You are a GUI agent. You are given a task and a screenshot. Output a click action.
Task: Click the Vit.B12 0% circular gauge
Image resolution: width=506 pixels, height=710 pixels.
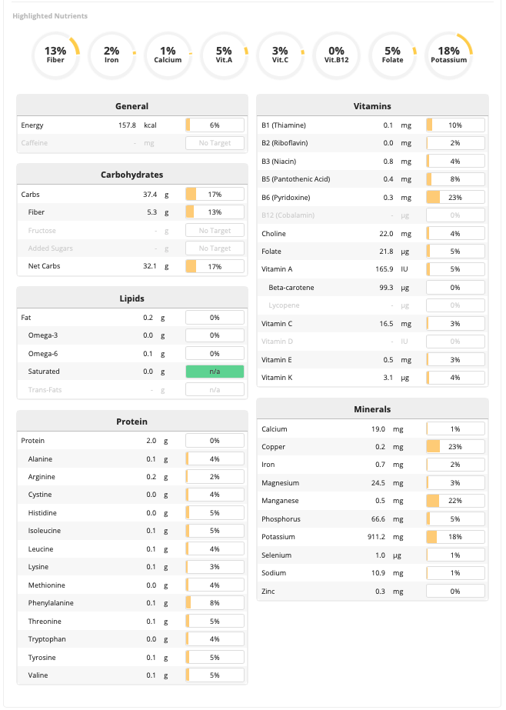pos(336,55)
